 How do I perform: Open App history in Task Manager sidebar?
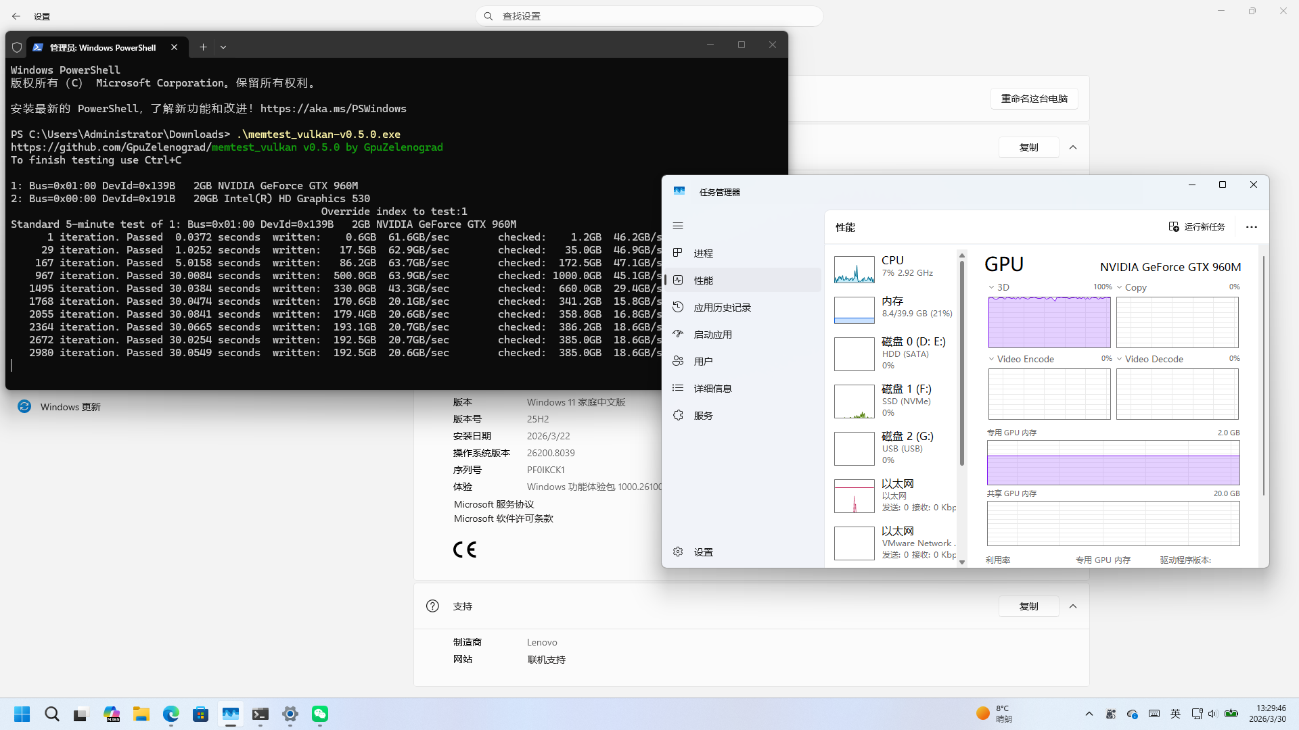[722, 308]
